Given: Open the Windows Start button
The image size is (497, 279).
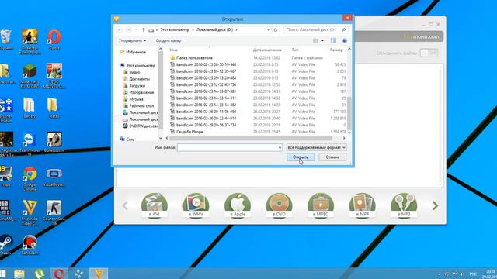Looking at the screenshot, I should coord(2,274).
